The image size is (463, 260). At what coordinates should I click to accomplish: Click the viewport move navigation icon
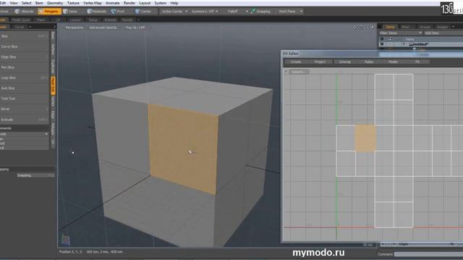pos(355,27)
